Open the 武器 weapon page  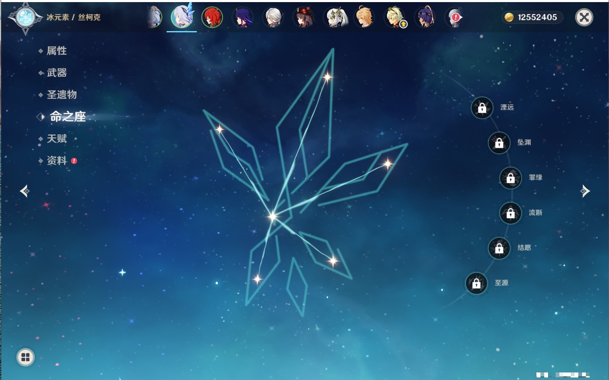57,73
